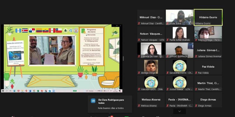Click muted mic icon on Abrego Diego tile
The image size is (235, 117).
(139, 73)
